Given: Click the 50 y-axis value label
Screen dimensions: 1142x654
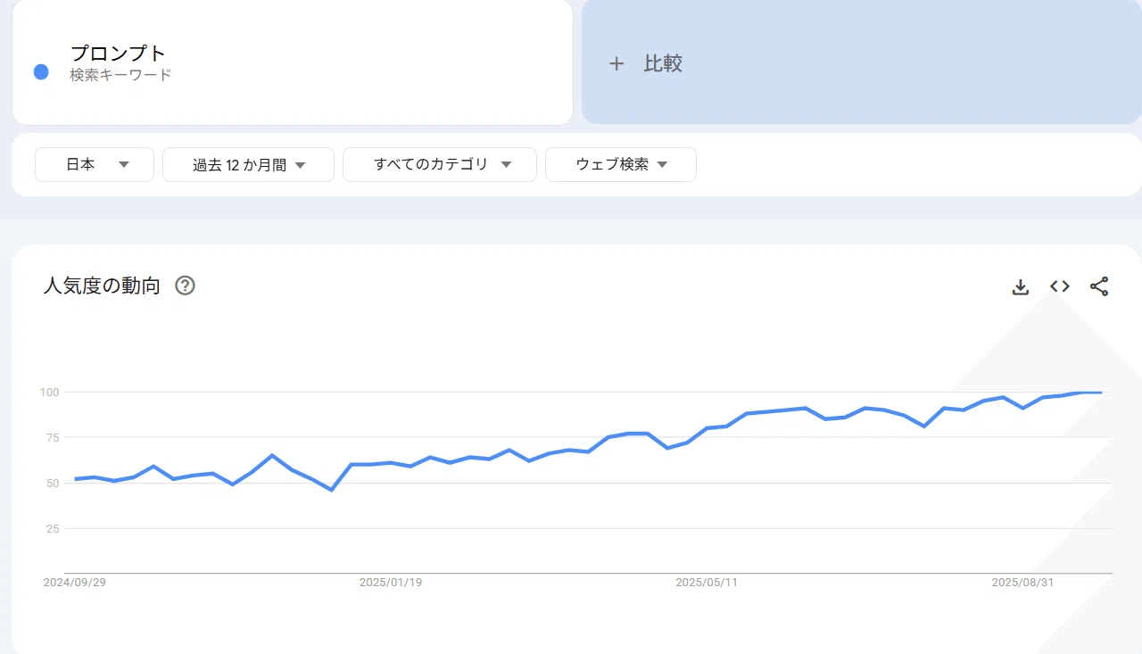Looking at the screenshot, I should pos(52,483).
